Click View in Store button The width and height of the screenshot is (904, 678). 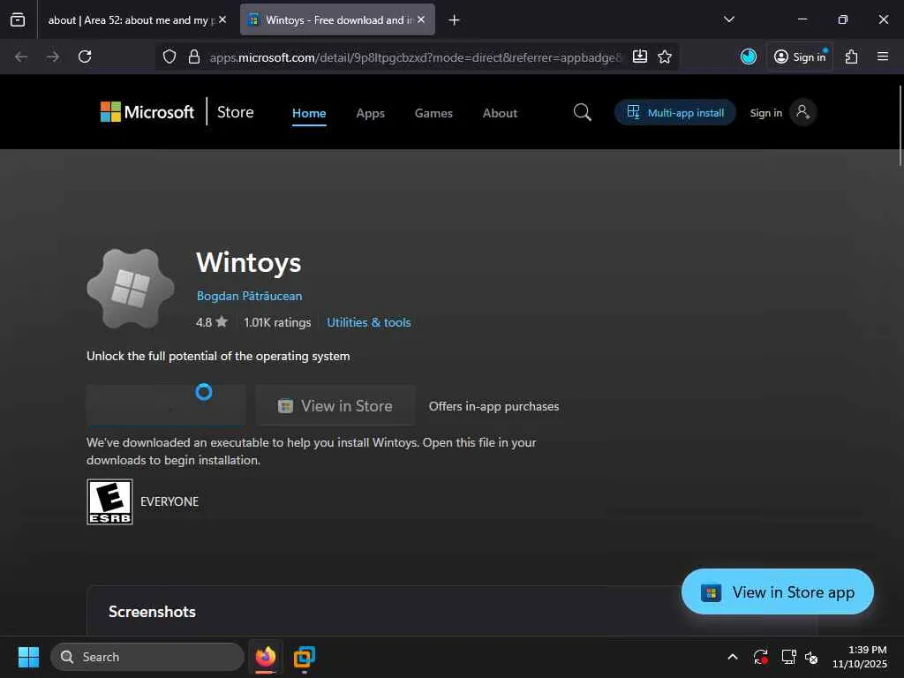tap(335, 406)
